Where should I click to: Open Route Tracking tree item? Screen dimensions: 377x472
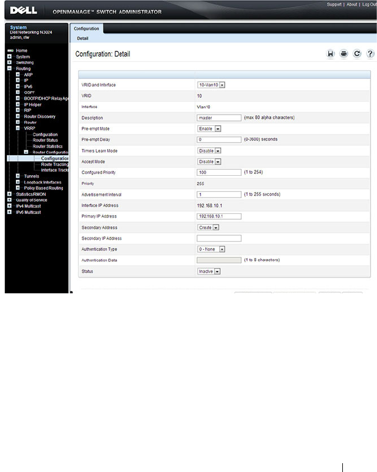pyautogui.click(x=55, y=165)
